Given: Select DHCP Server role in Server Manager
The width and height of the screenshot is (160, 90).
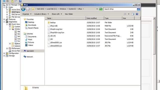Looking at the screenshot, I should click(x=16, y=12).
